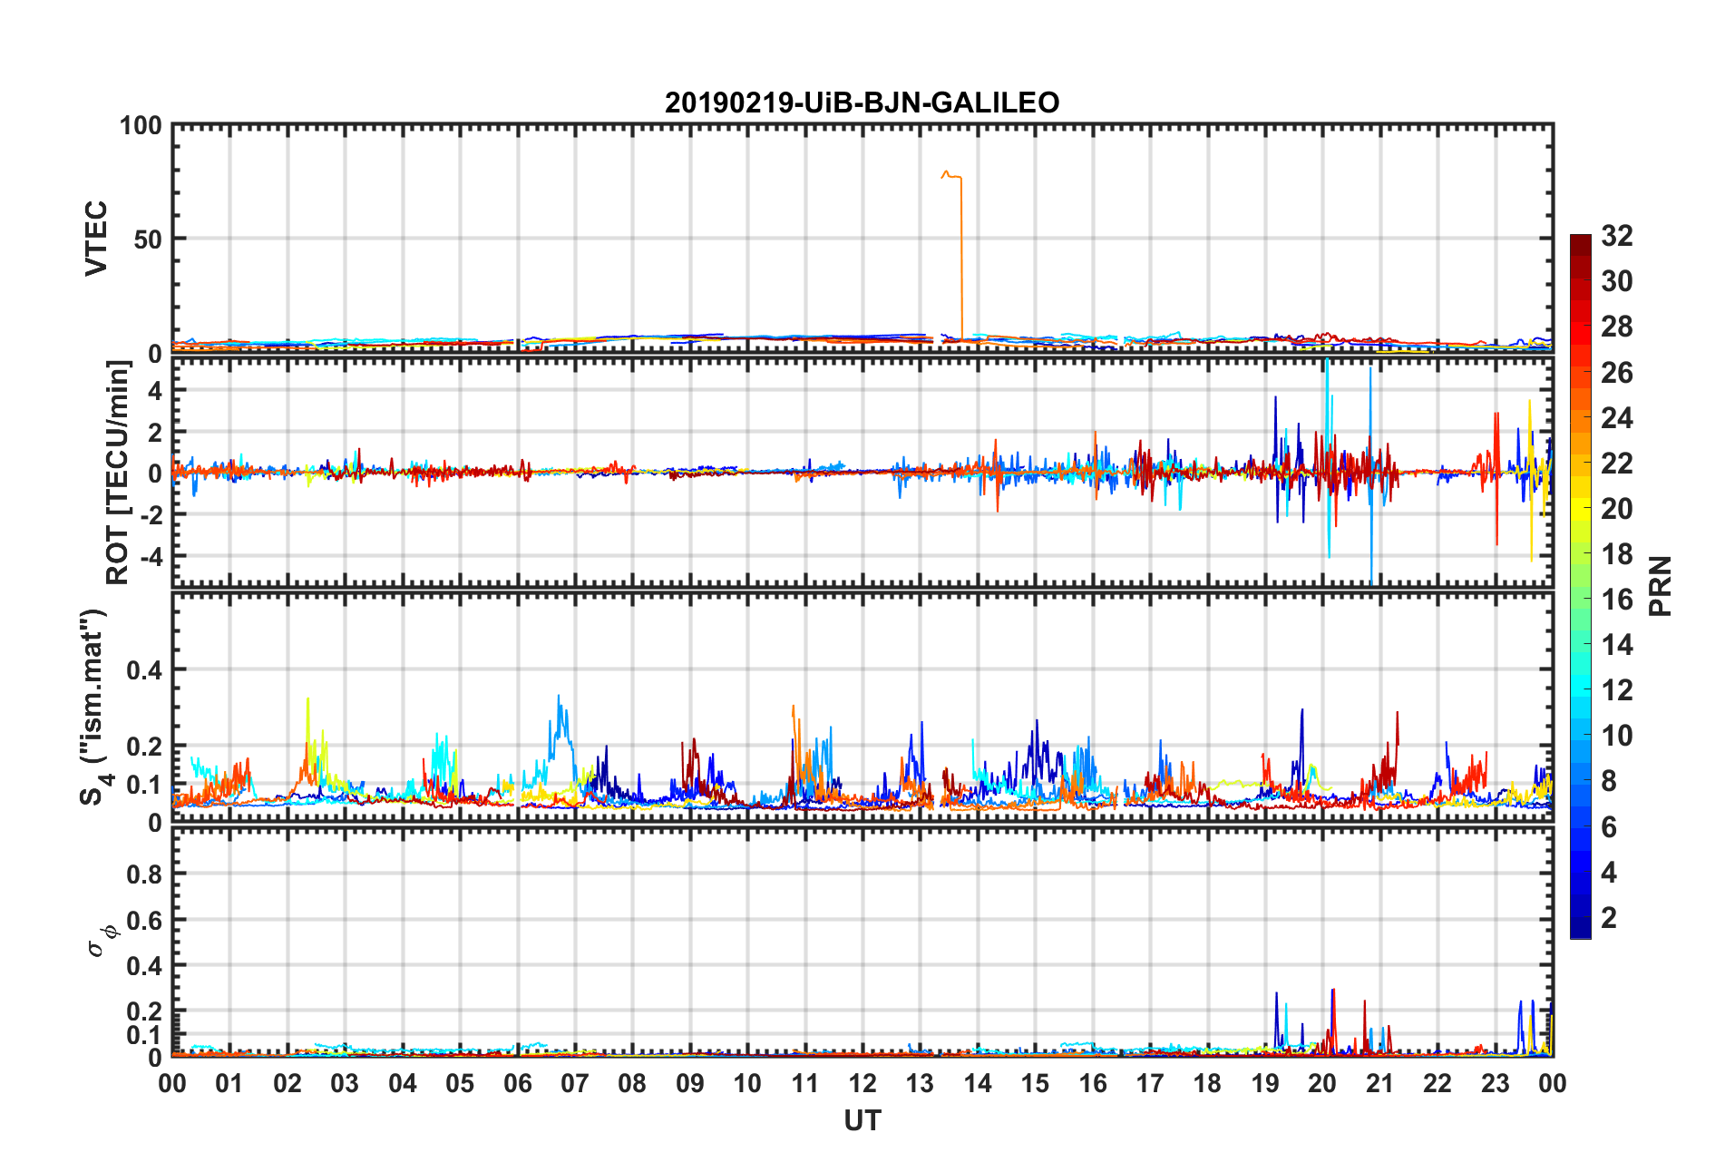Viewport: 1725px width, 1172px height.
Task: Click the "2" tick on the ROT axis
Action: [155, 432]
